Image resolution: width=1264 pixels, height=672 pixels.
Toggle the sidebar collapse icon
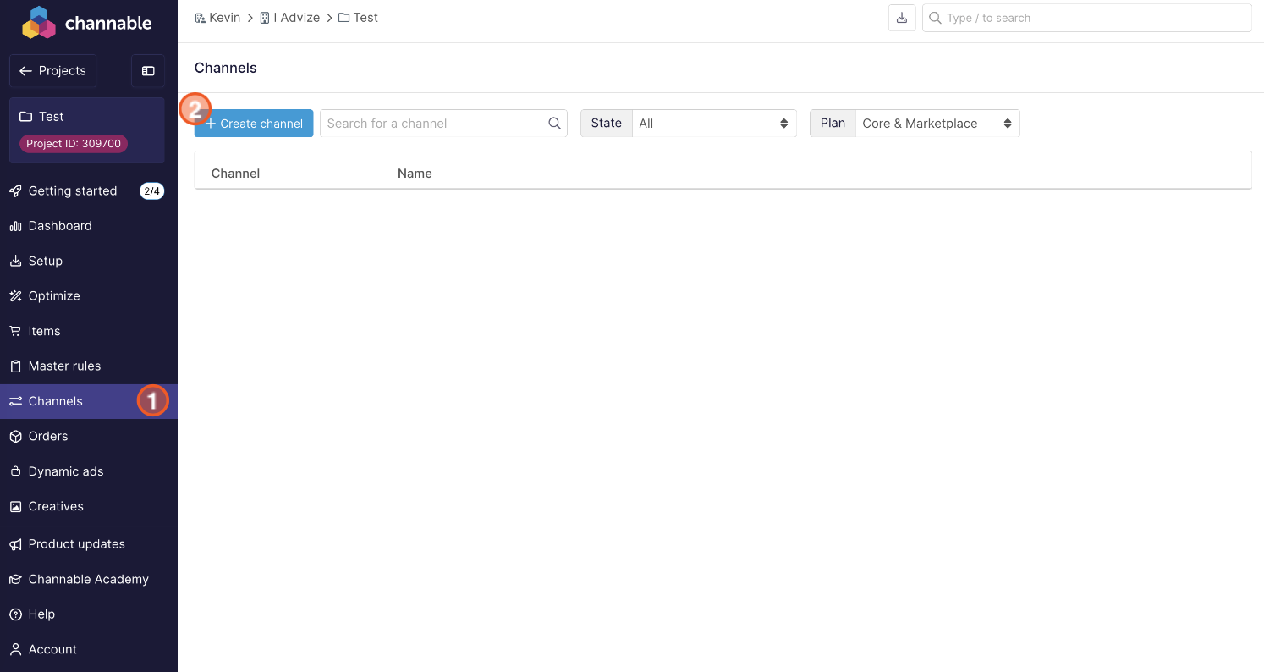[x=148, y=71]
